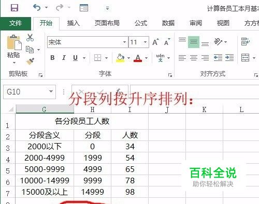Click the Select All corner triangle
This screenshot has height=204, width=259.
pos(10,109)
